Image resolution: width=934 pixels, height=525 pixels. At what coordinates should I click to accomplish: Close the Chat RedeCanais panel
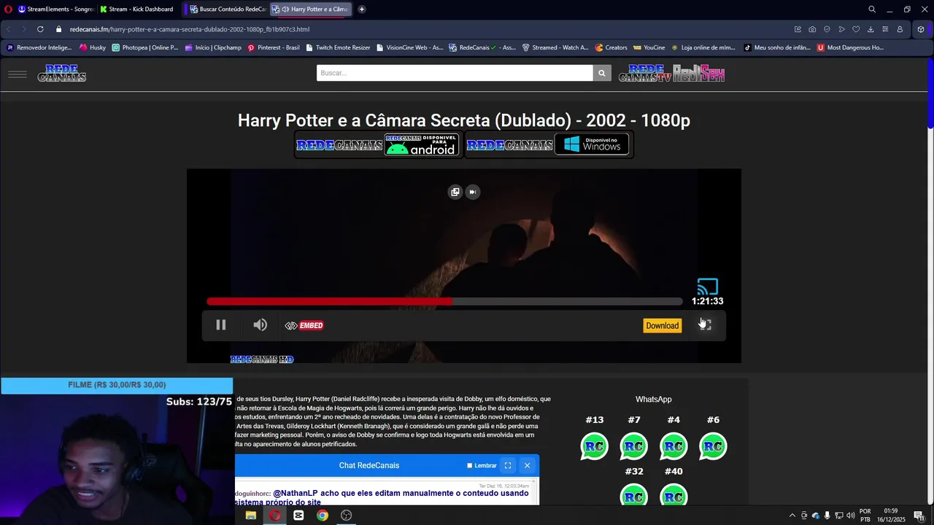coord(527,465)
